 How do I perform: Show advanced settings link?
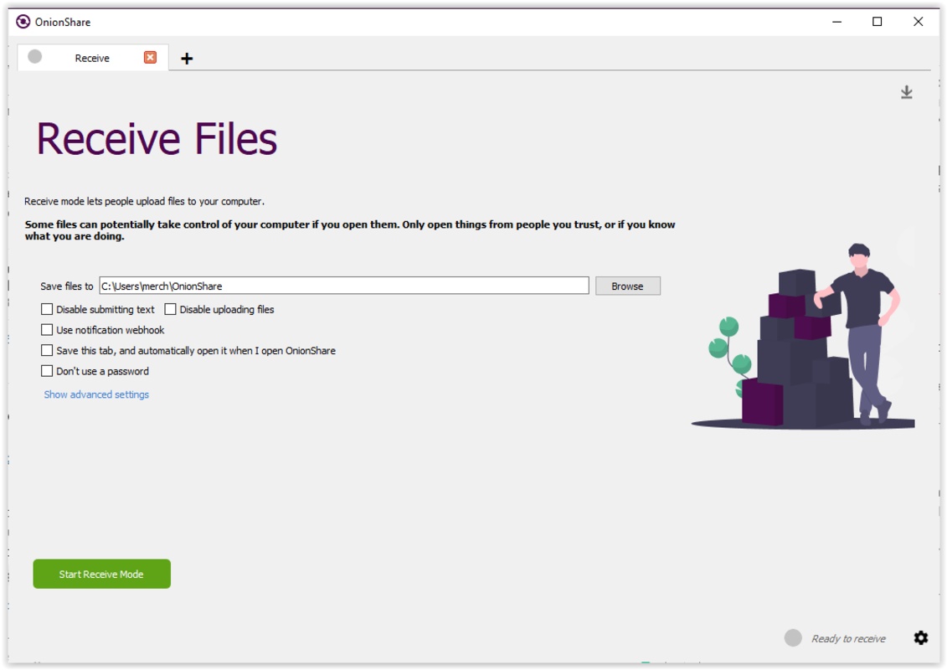(96, 394)
